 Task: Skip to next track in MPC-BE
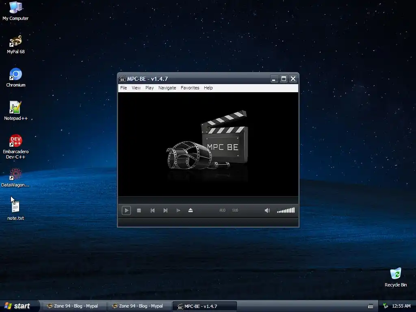click(x=165, y=210)
